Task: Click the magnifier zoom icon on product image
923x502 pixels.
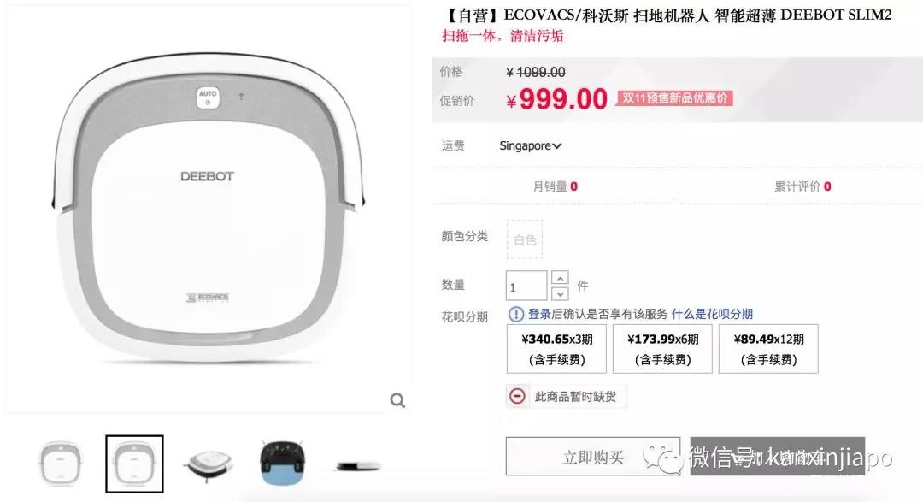Action: 397,400
